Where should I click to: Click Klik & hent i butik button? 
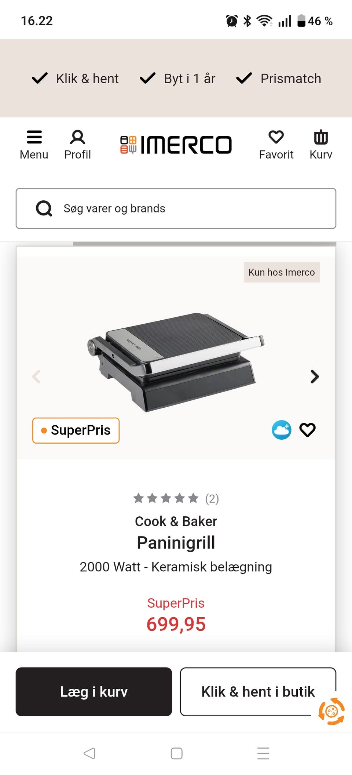tap(258, 692)
